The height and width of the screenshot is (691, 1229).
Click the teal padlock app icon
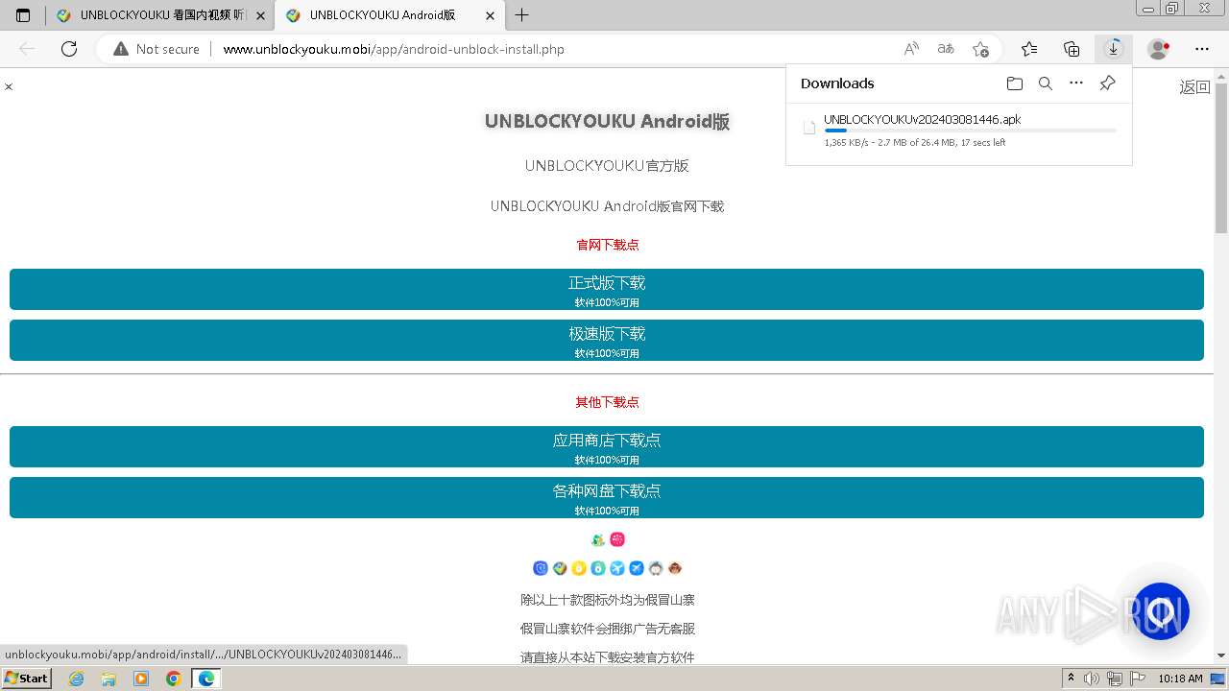coord(598,568)
